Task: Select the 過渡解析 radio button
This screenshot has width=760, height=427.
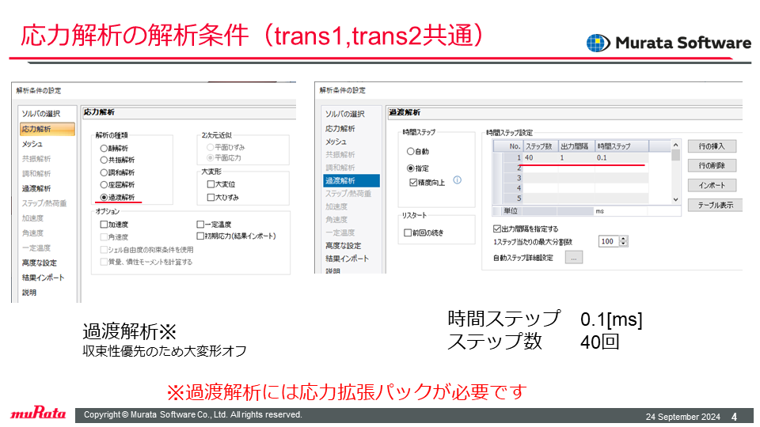Action: [x=104, y=198]
